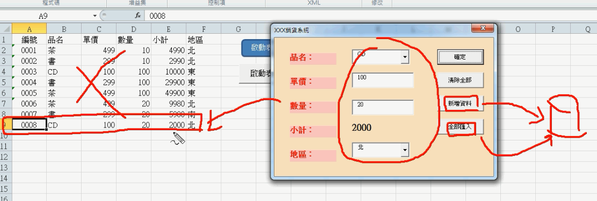Viewport: 597px width, 201px height.
Task: Select row 4 header
Action: pyautogui.click(x=6, y=71)
